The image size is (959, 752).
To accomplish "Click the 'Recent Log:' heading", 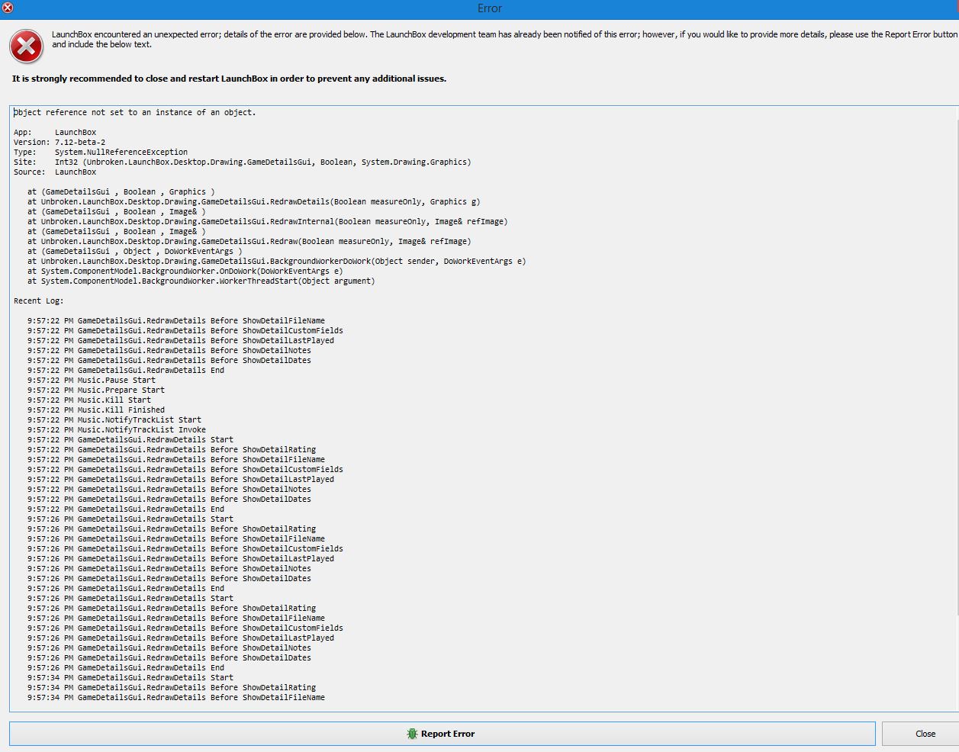I will [x=39, y=300].
